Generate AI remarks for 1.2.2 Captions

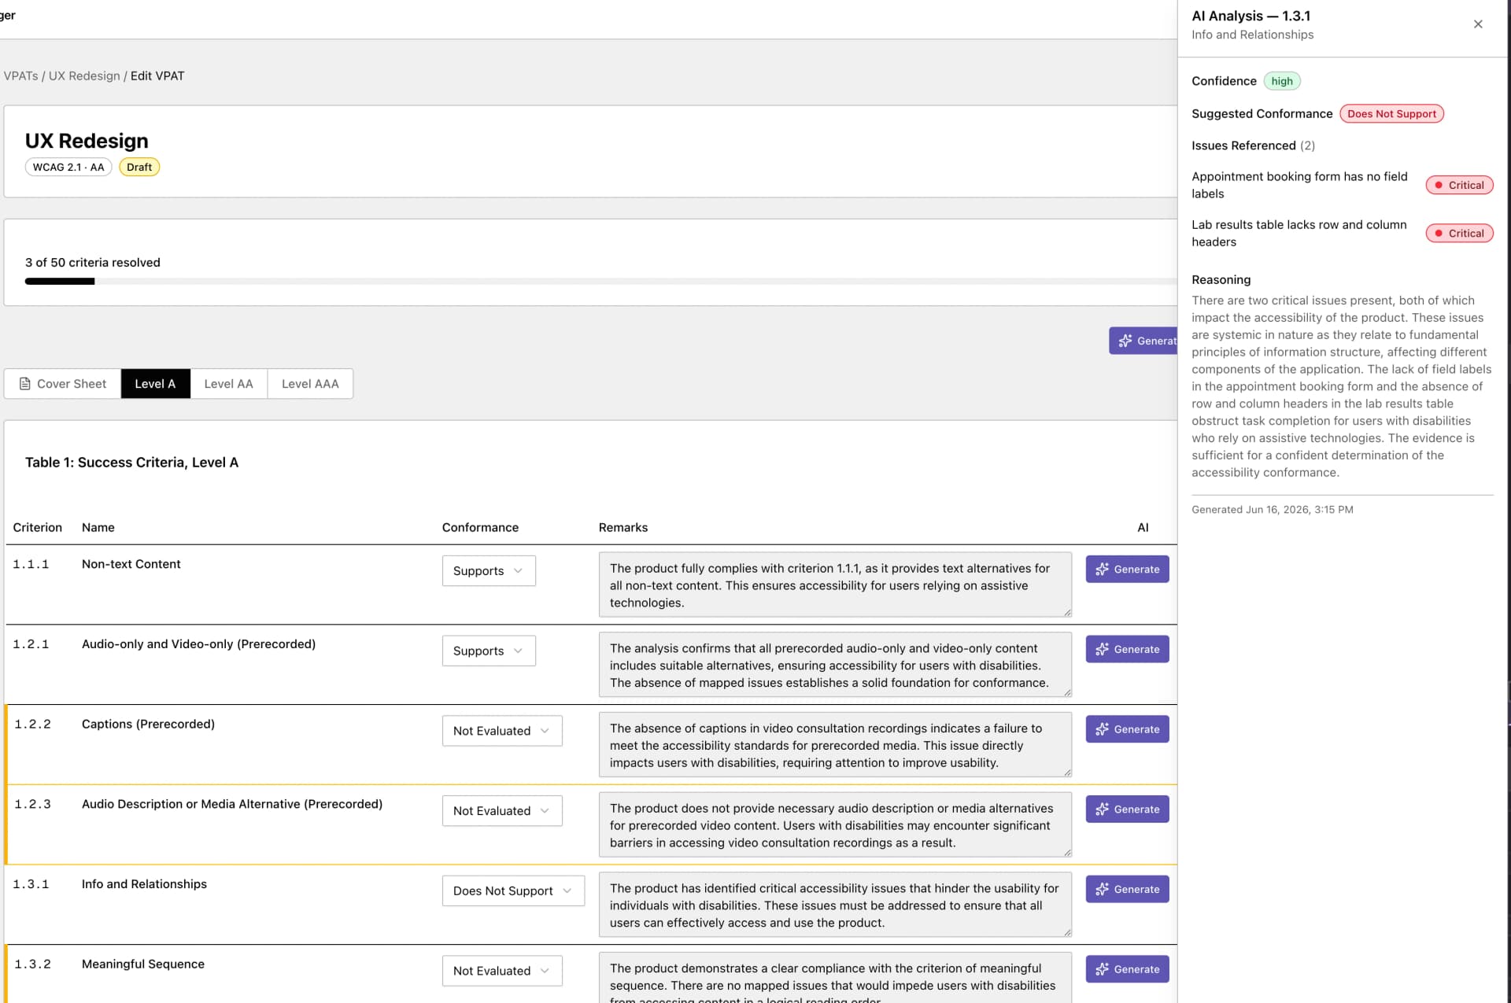click(x=1127, y=730)
